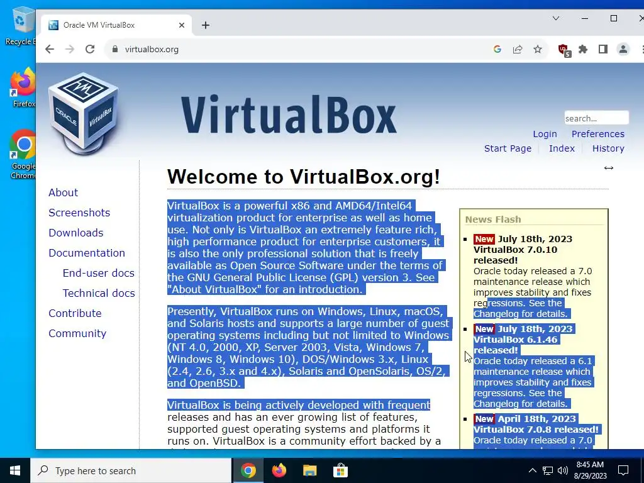This screenshot has width=644, height=483.
Task: Open Microsoft Store from the taskbar
Action: tap(340, 470)
